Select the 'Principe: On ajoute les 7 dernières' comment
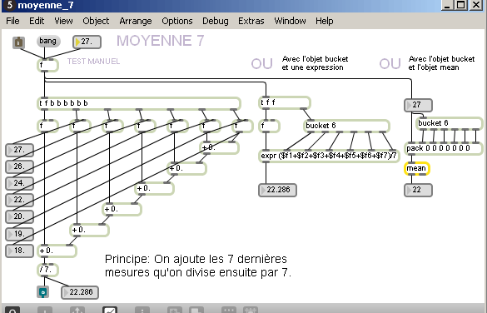The height and width of the screenshot is (313, 487). (x=198, y=266)
